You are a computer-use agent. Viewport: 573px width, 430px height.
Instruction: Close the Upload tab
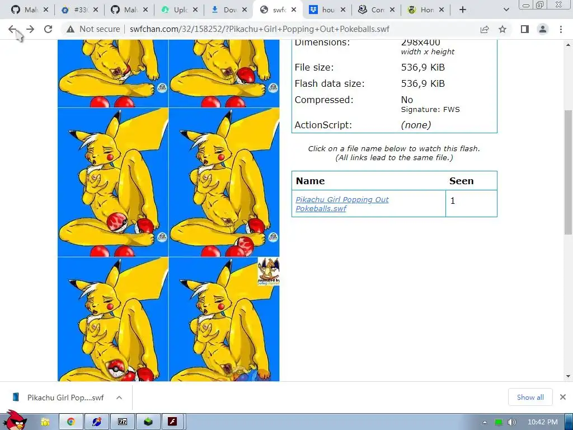pyautogui.click(x=195, y=10)
